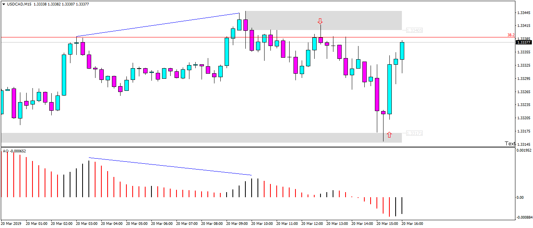Select the red sell arrow above the gray zone
The height and width of the screenshot is (228, 533).
pyautogui.click(x=320, y=21)
